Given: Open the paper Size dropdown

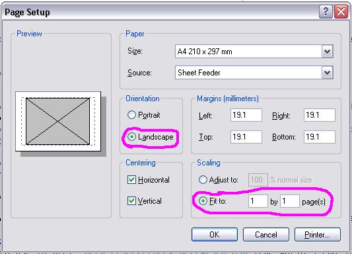Looking at the screenshot, I should tap(327, 51).
